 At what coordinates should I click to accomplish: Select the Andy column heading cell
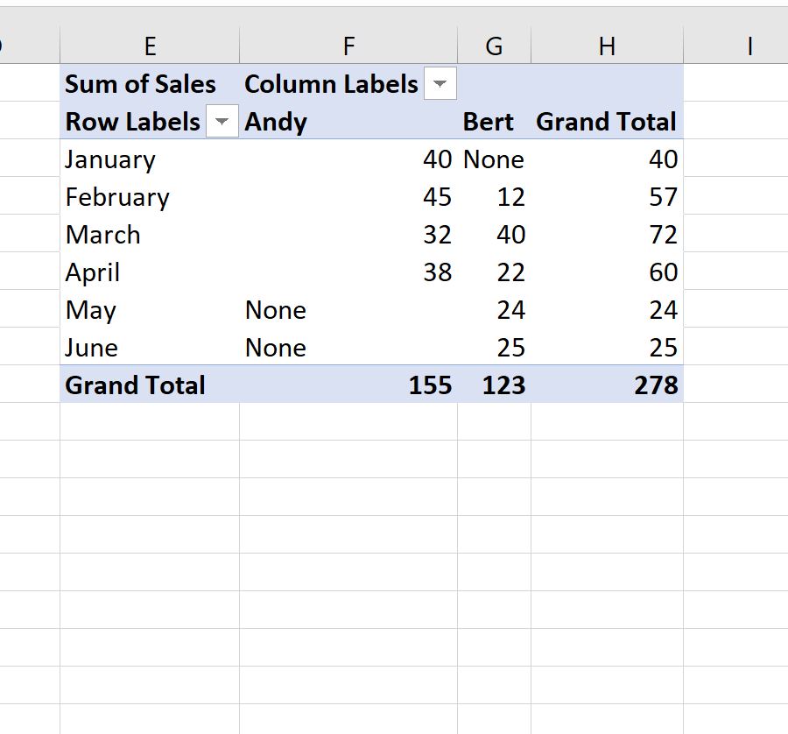(348, 121)
